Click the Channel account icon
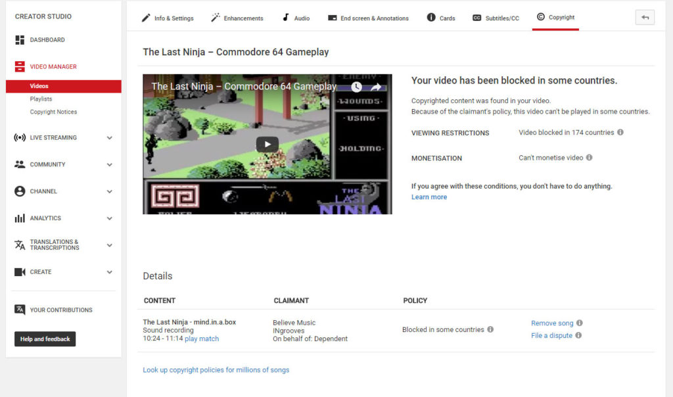 20,191
